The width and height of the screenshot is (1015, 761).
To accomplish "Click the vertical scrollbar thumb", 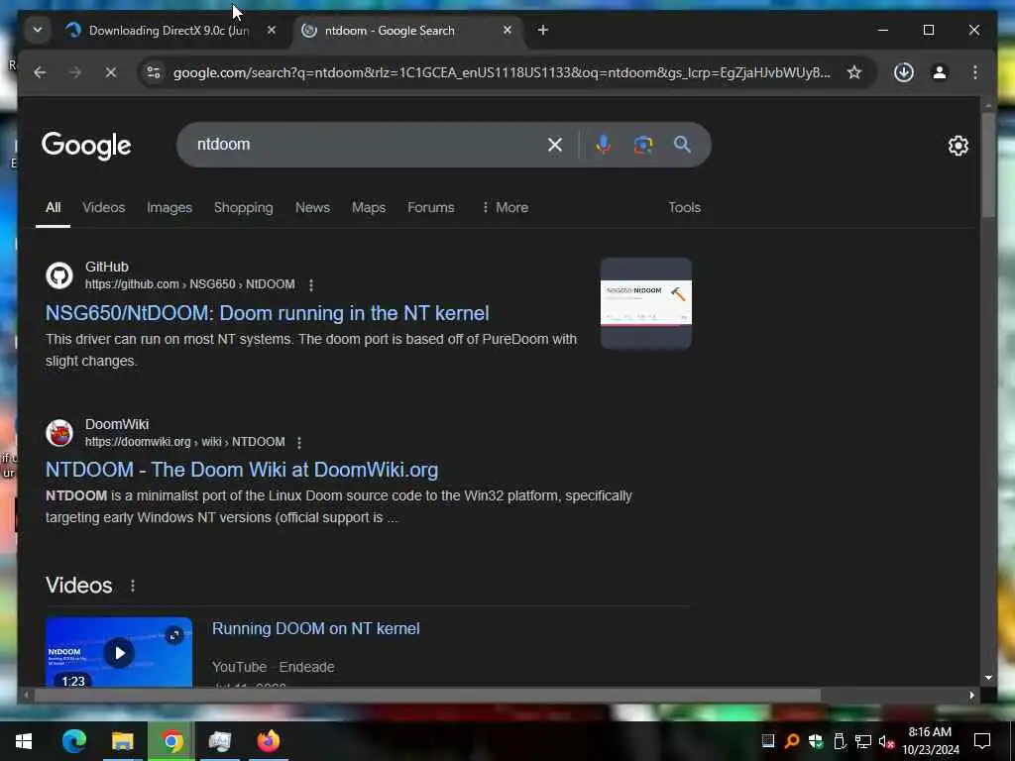I will click(x=988, y=165).
